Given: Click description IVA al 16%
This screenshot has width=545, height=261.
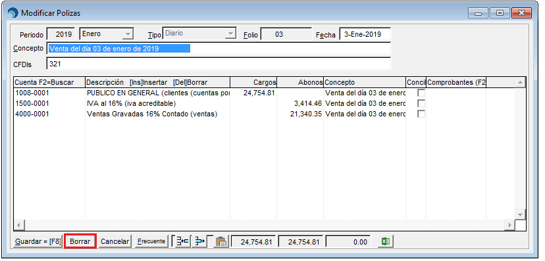Looking at the screenshot, I should click(158, 103).
